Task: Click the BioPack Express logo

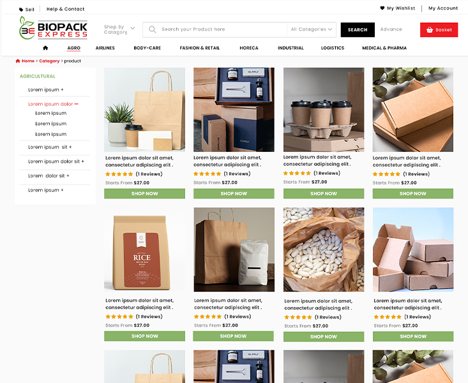Action: tap(54, 28)
